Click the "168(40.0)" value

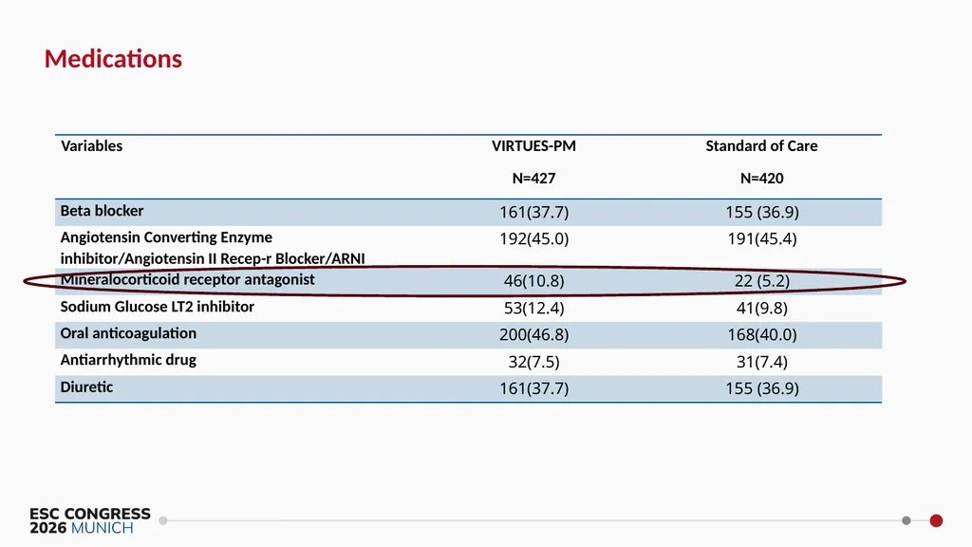pos(762,335)
